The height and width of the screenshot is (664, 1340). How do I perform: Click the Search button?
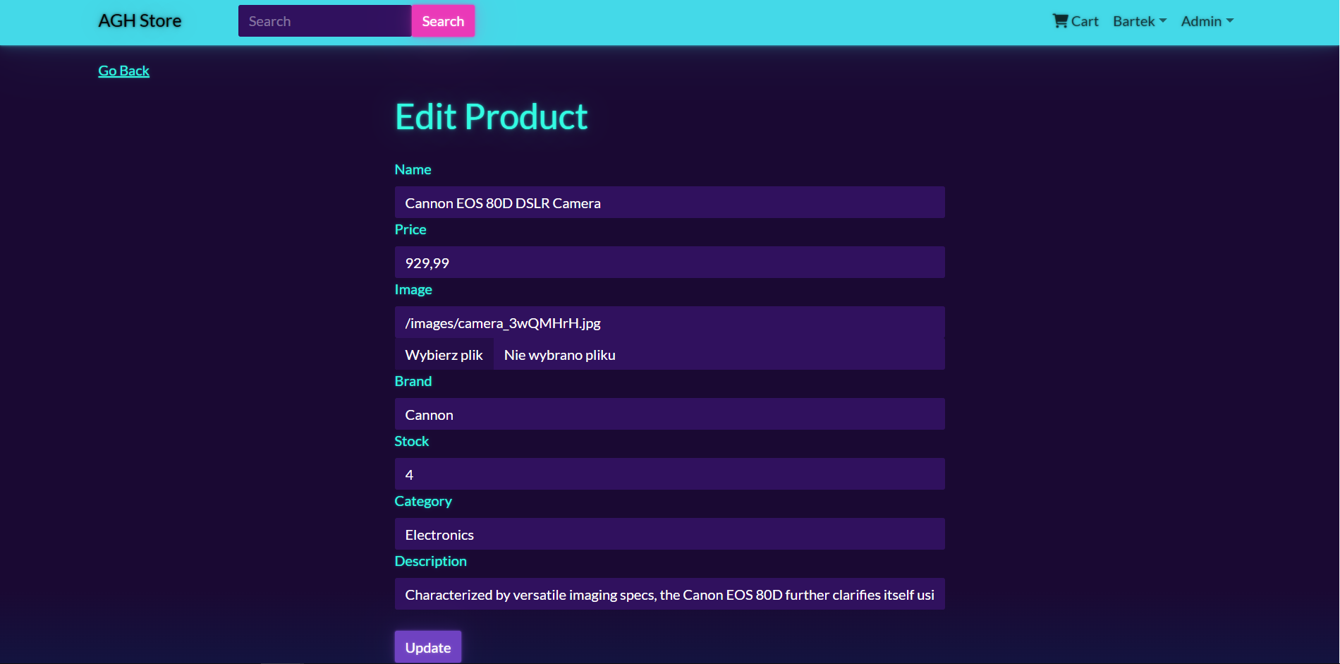pos(443,20)
